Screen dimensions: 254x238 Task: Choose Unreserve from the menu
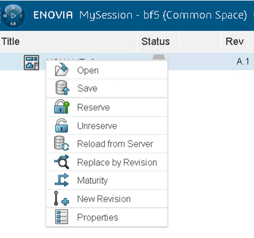tap(107, 126)
